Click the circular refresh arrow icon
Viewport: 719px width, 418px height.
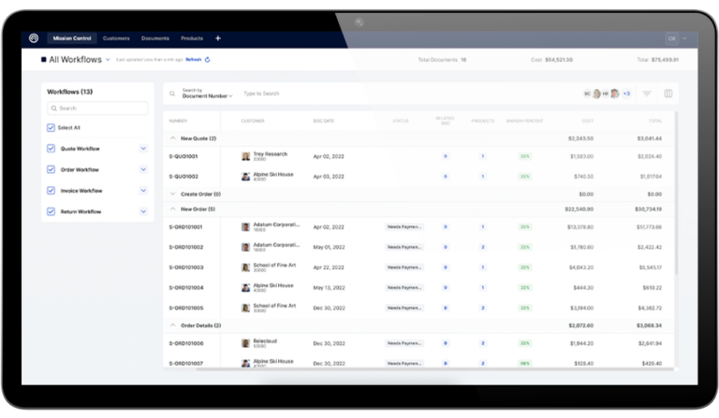(208, 60)
